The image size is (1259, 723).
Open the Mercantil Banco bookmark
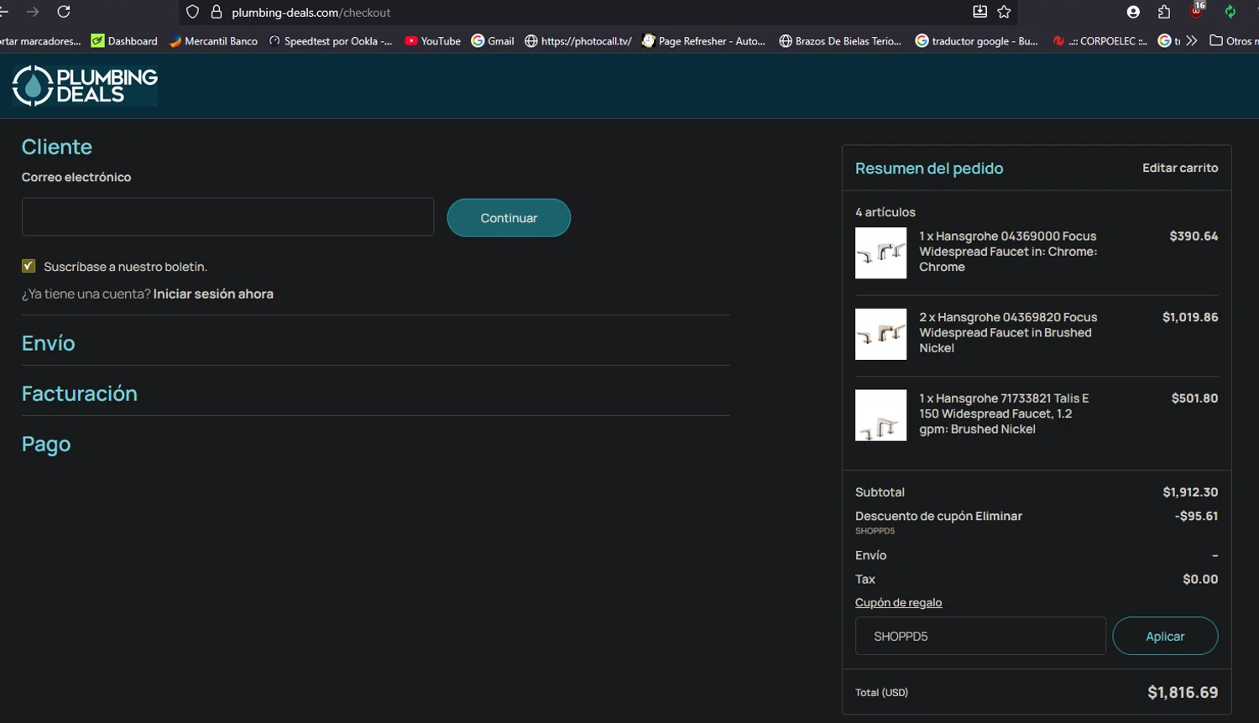tap(213, 40)
